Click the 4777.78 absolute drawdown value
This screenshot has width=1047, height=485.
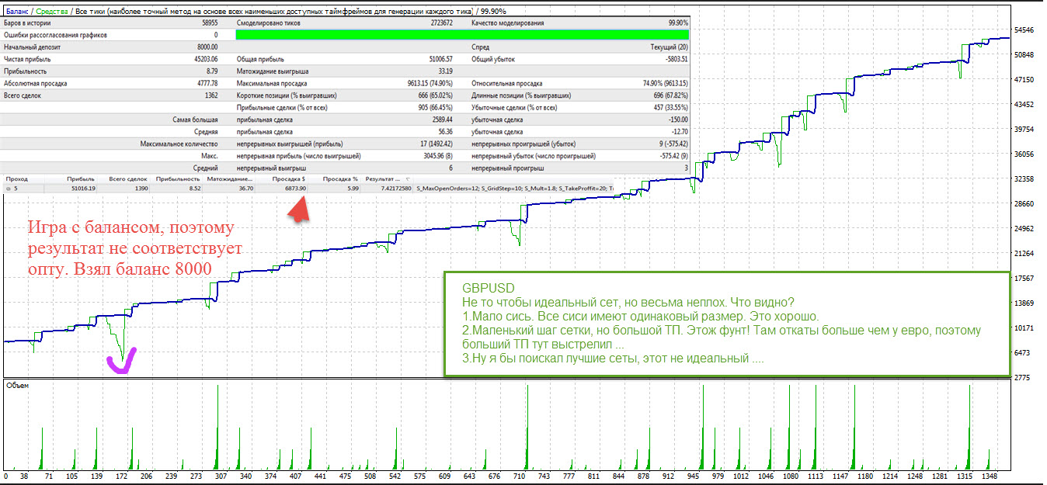coord(206,83)
